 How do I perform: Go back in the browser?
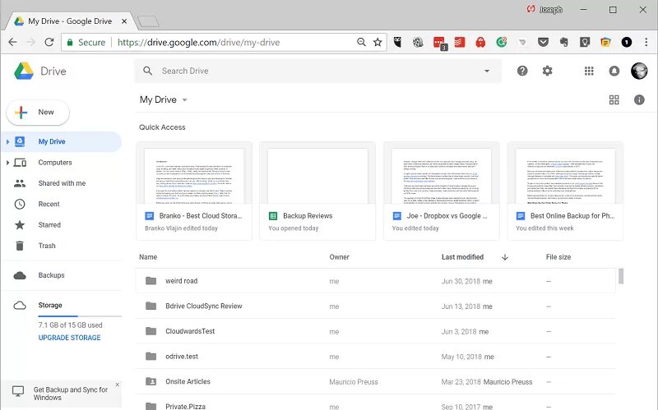click(12, 43)
